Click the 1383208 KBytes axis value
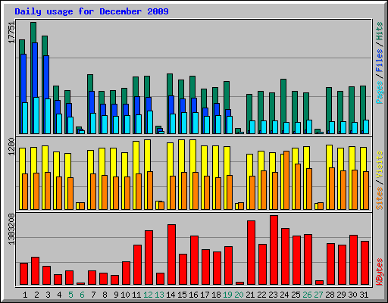Image resolution: width=388 pixels, height=303 pixels. tap(12, 229)
